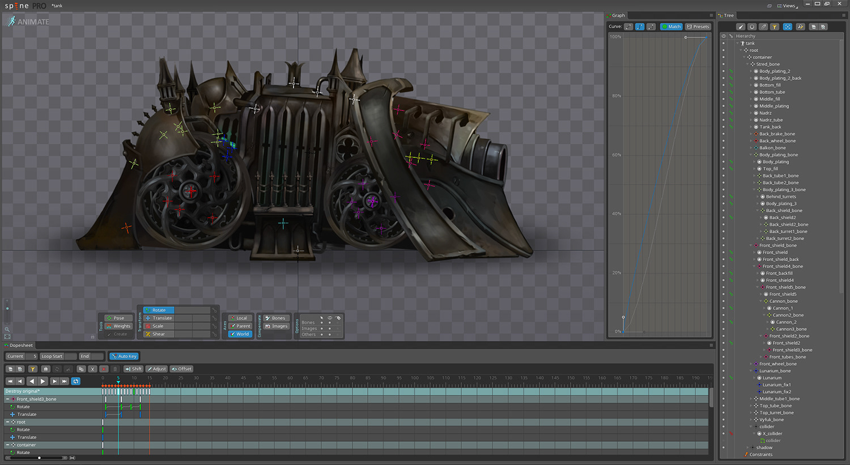
Task: Collapse the Front_shield3_bone dopesheet row
Action: (8, 399)
